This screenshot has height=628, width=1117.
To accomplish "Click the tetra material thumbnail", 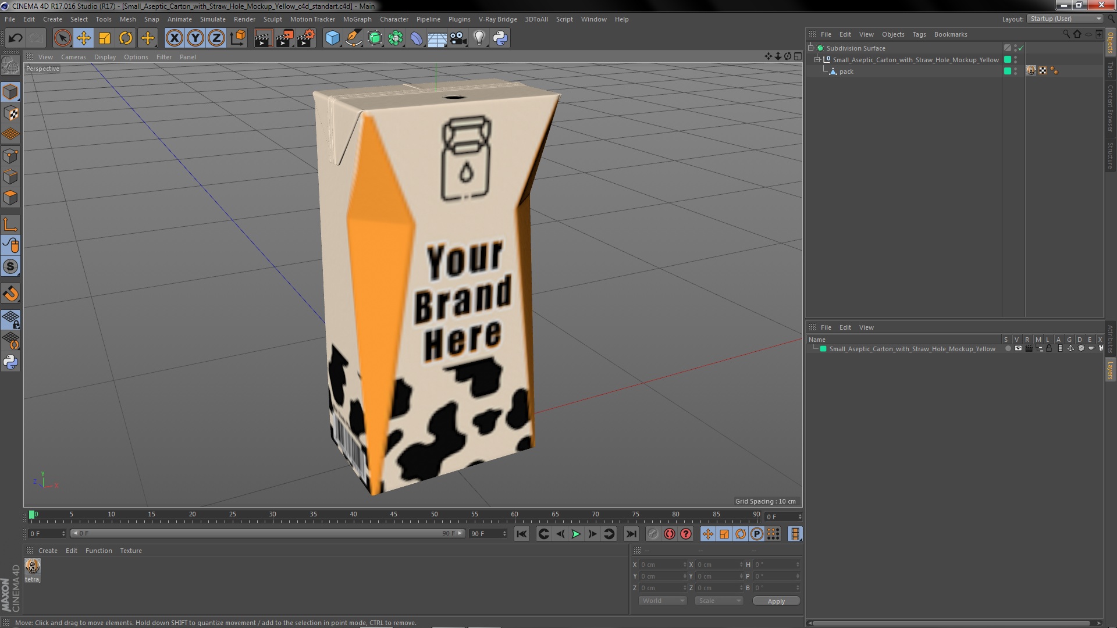I will [x=33, y=566].
